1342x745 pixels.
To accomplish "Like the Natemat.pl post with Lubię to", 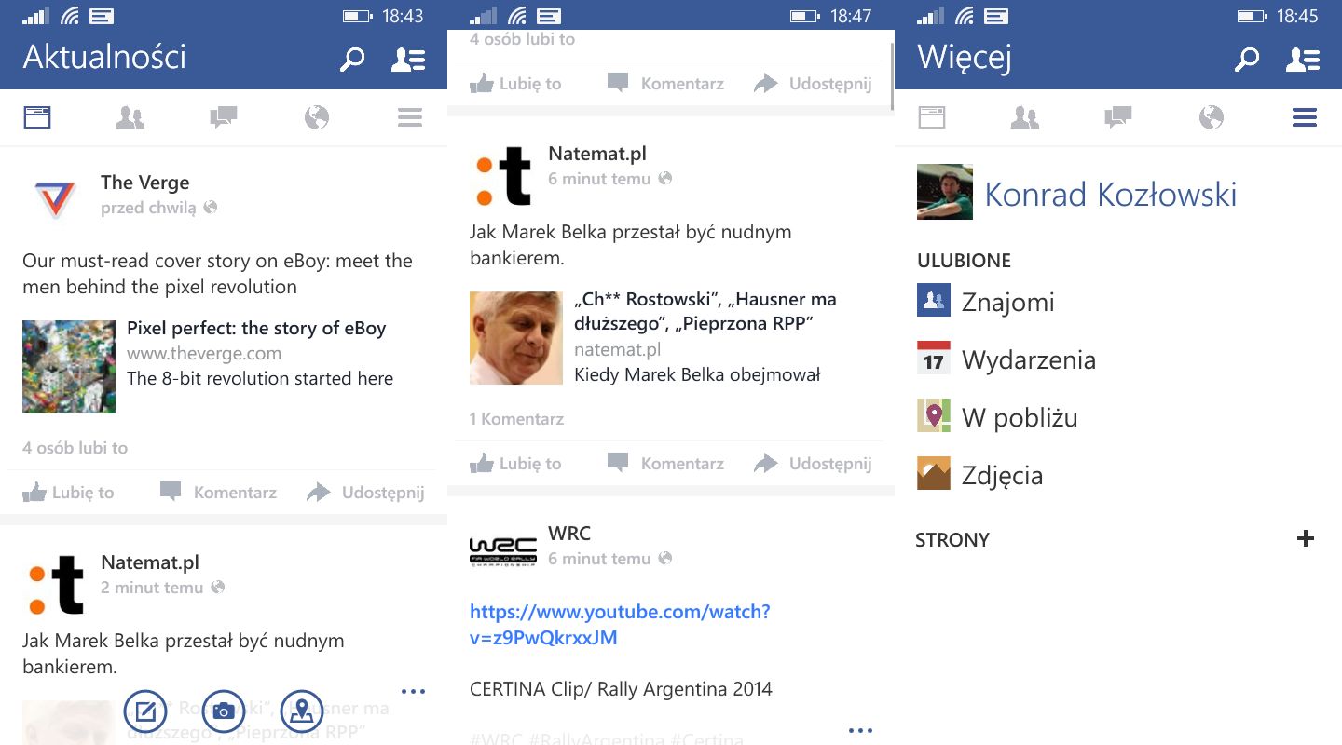I will point(515,463).
